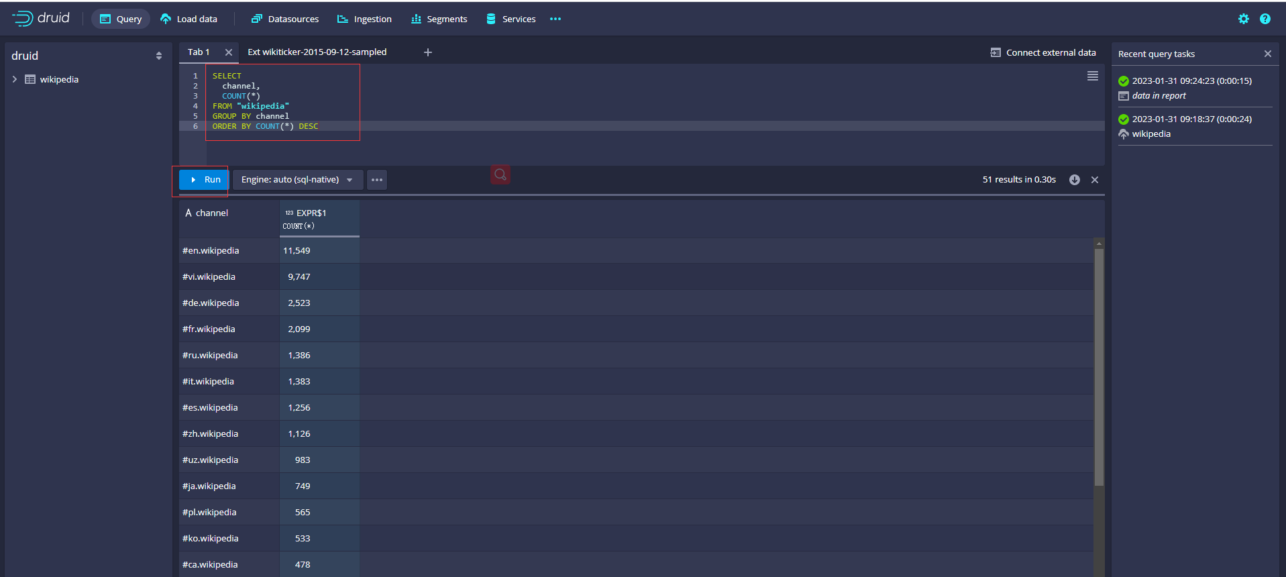Select the #pl.wikipedia cell
This screenshot has width=1286, height=577.
229,512
